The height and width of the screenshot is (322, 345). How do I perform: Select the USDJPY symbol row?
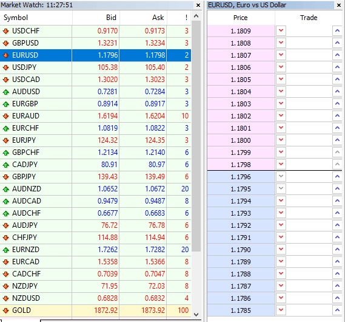point(95,67)
